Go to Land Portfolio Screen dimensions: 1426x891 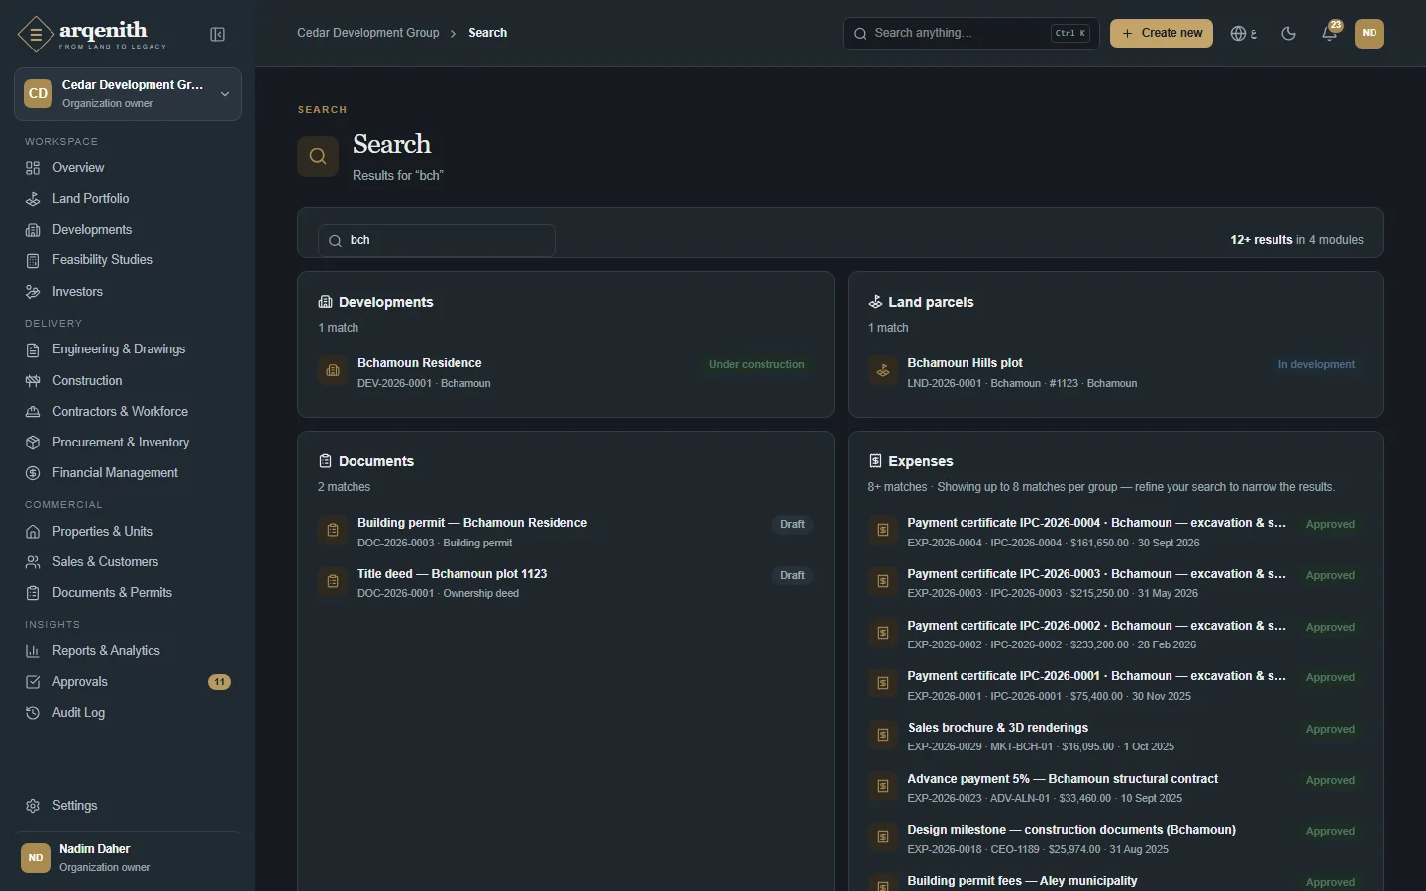(x=128, y=199)
